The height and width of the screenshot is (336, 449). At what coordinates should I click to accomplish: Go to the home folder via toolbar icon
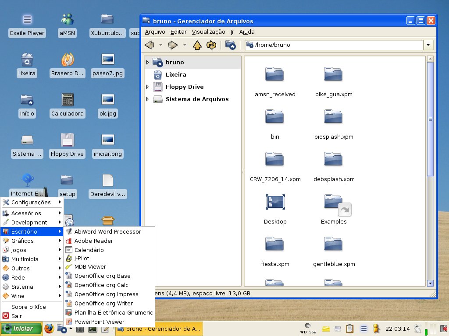point(230,45)
